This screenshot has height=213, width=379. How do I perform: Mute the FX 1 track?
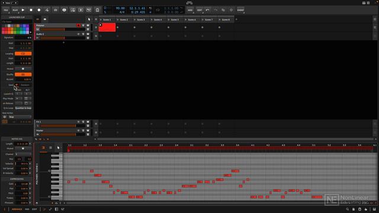88,122
